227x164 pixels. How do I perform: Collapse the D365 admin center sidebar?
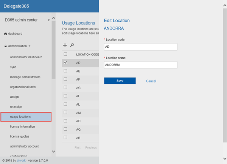(x=48, y=20)
